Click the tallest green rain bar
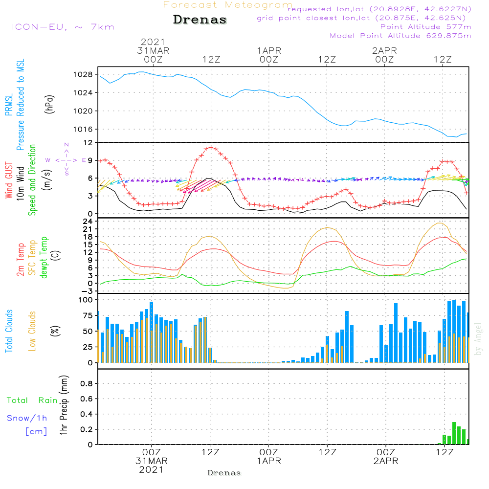 (454, 433)
